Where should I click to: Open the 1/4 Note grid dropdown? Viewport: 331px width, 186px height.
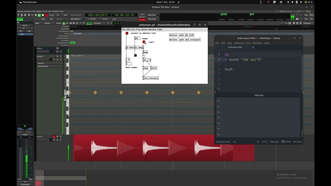coord(99,23)
